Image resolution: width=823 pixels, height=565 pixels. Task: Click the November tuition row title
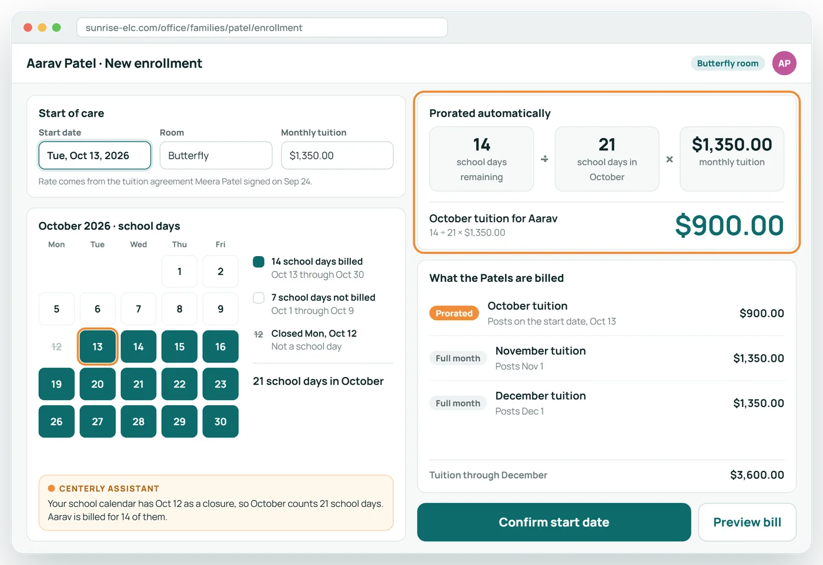coord(541,351)
